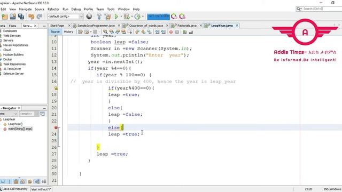Open the Run menu
Viewport: 342px width, 192px height.
65,9
